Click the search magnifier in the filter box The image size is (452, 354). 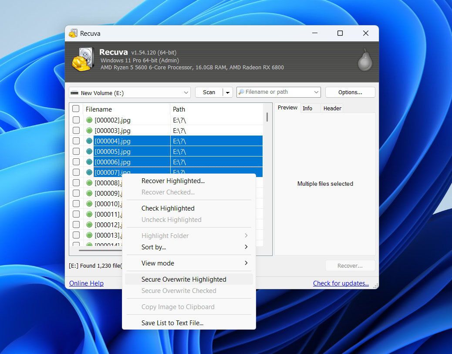[242, 92]
